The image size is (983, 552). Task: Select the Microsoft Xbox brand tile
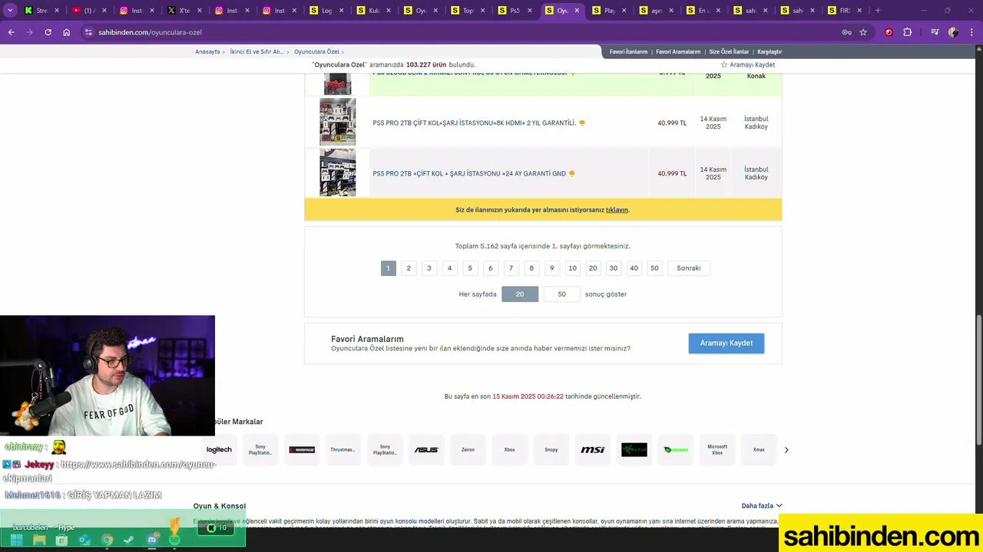click(x=717, y=450)
